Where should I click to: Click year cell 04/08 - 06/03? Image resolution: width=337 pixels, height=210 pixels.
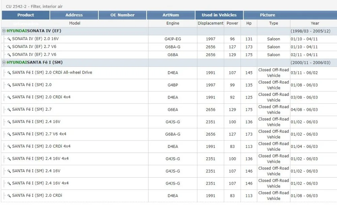(304, 109)
